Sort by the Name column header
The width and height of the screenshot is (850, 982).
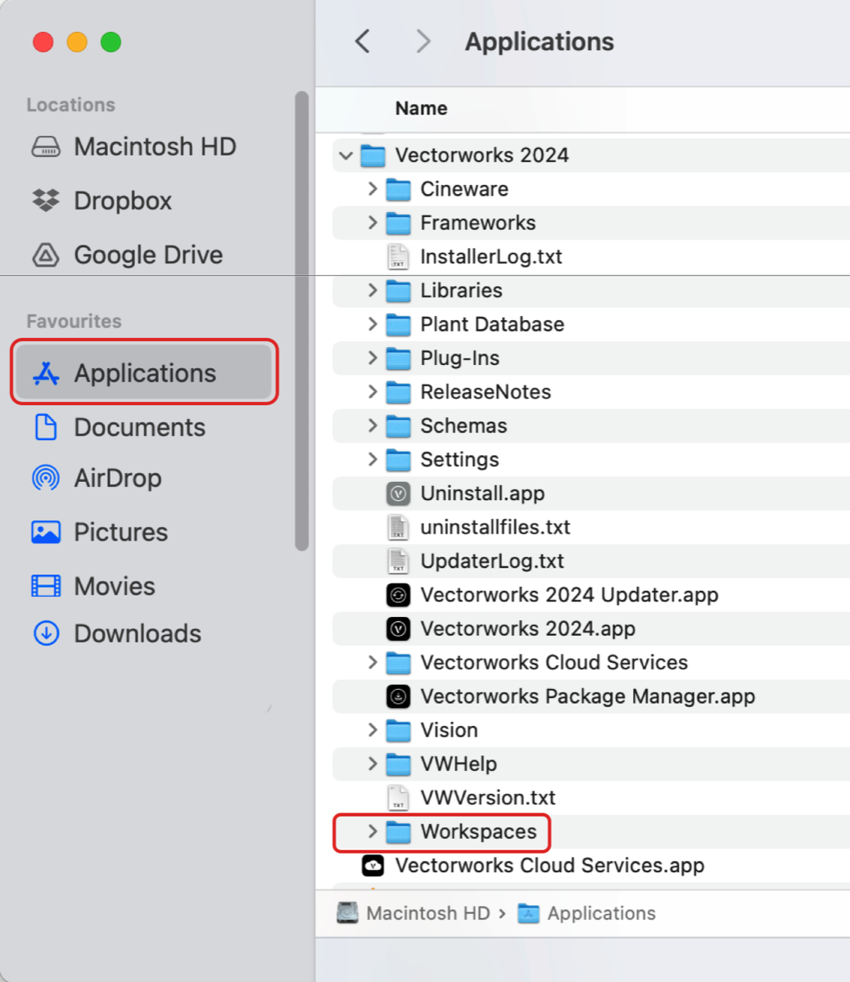(x=421, y=108)
